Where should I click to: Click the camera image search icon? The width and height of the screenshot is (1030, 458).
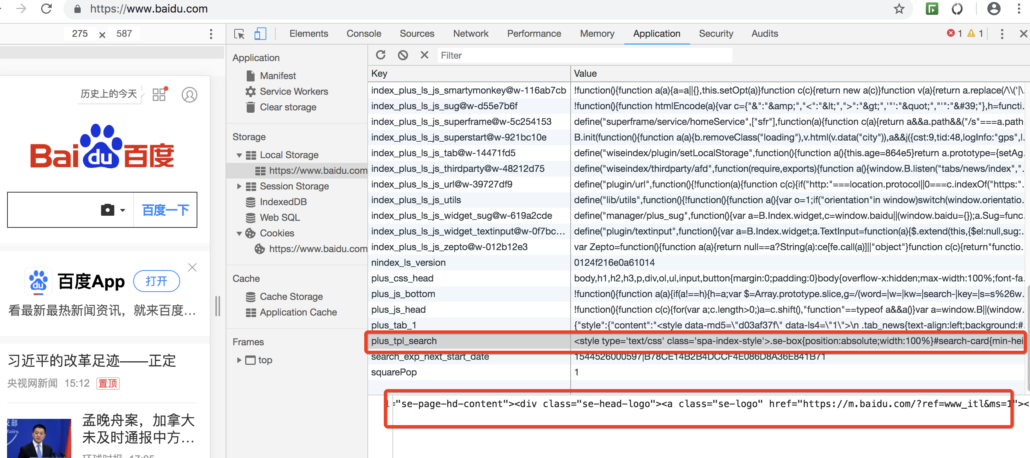108,210
